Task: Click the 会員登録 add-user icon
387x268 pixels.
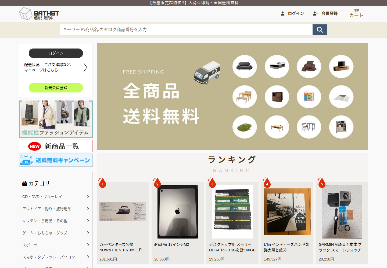Action: (316, 13)
